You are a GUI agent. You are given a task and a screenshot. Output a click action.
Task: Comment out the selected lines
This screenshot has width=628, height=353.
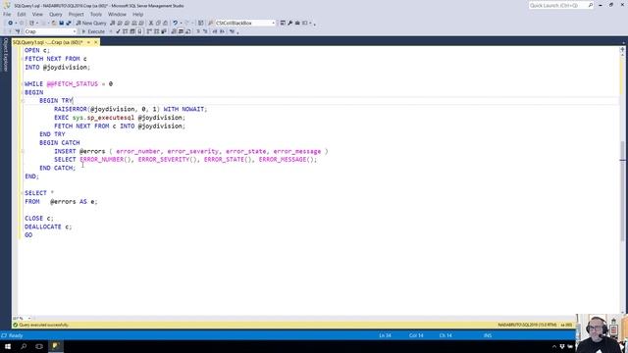click(198, 31)
